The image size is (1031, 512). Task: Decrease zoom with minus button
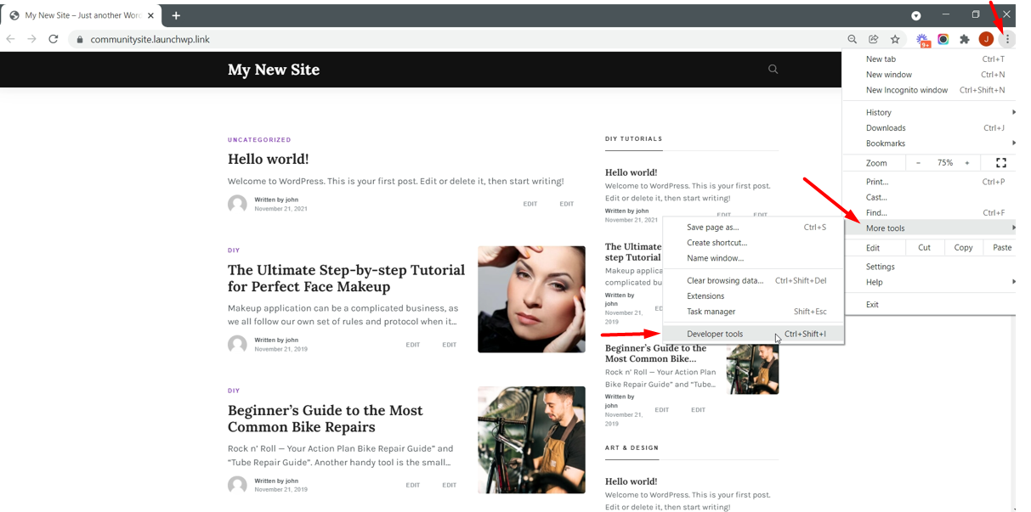click(x=918, y=163)
